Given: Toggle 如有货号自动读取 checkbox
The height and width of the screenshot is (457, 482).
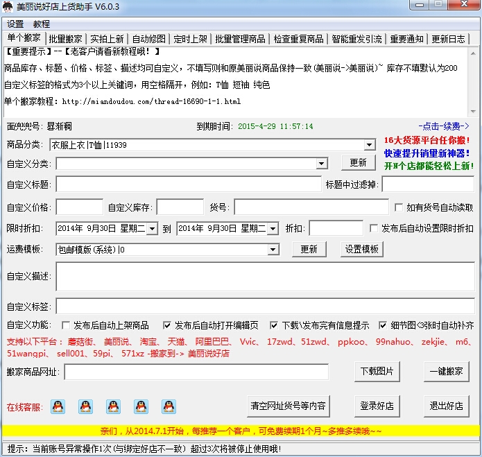Looking at the screenshot, I should point(399,207).
